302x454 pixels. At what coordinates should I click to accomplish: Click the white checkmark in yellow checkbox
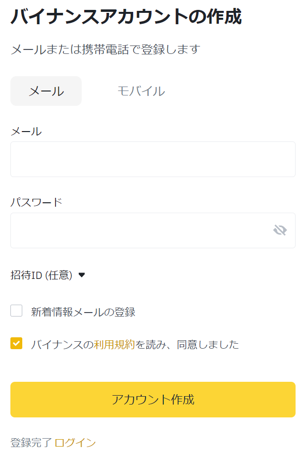[16, 344]
